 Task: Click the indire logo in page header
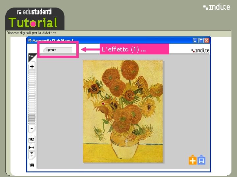click(x=217, y=7)
